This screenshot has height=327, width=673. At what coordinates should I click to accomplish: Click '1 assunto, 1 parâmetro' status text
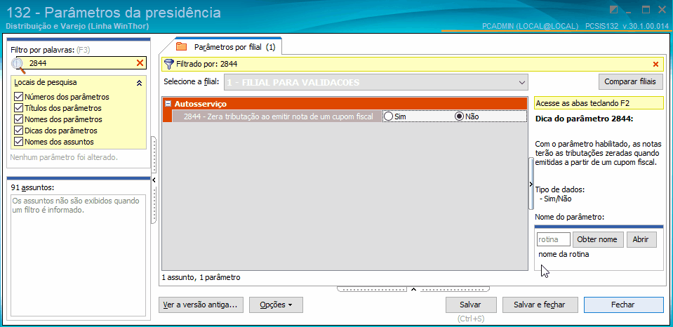[x=201, y=277]
